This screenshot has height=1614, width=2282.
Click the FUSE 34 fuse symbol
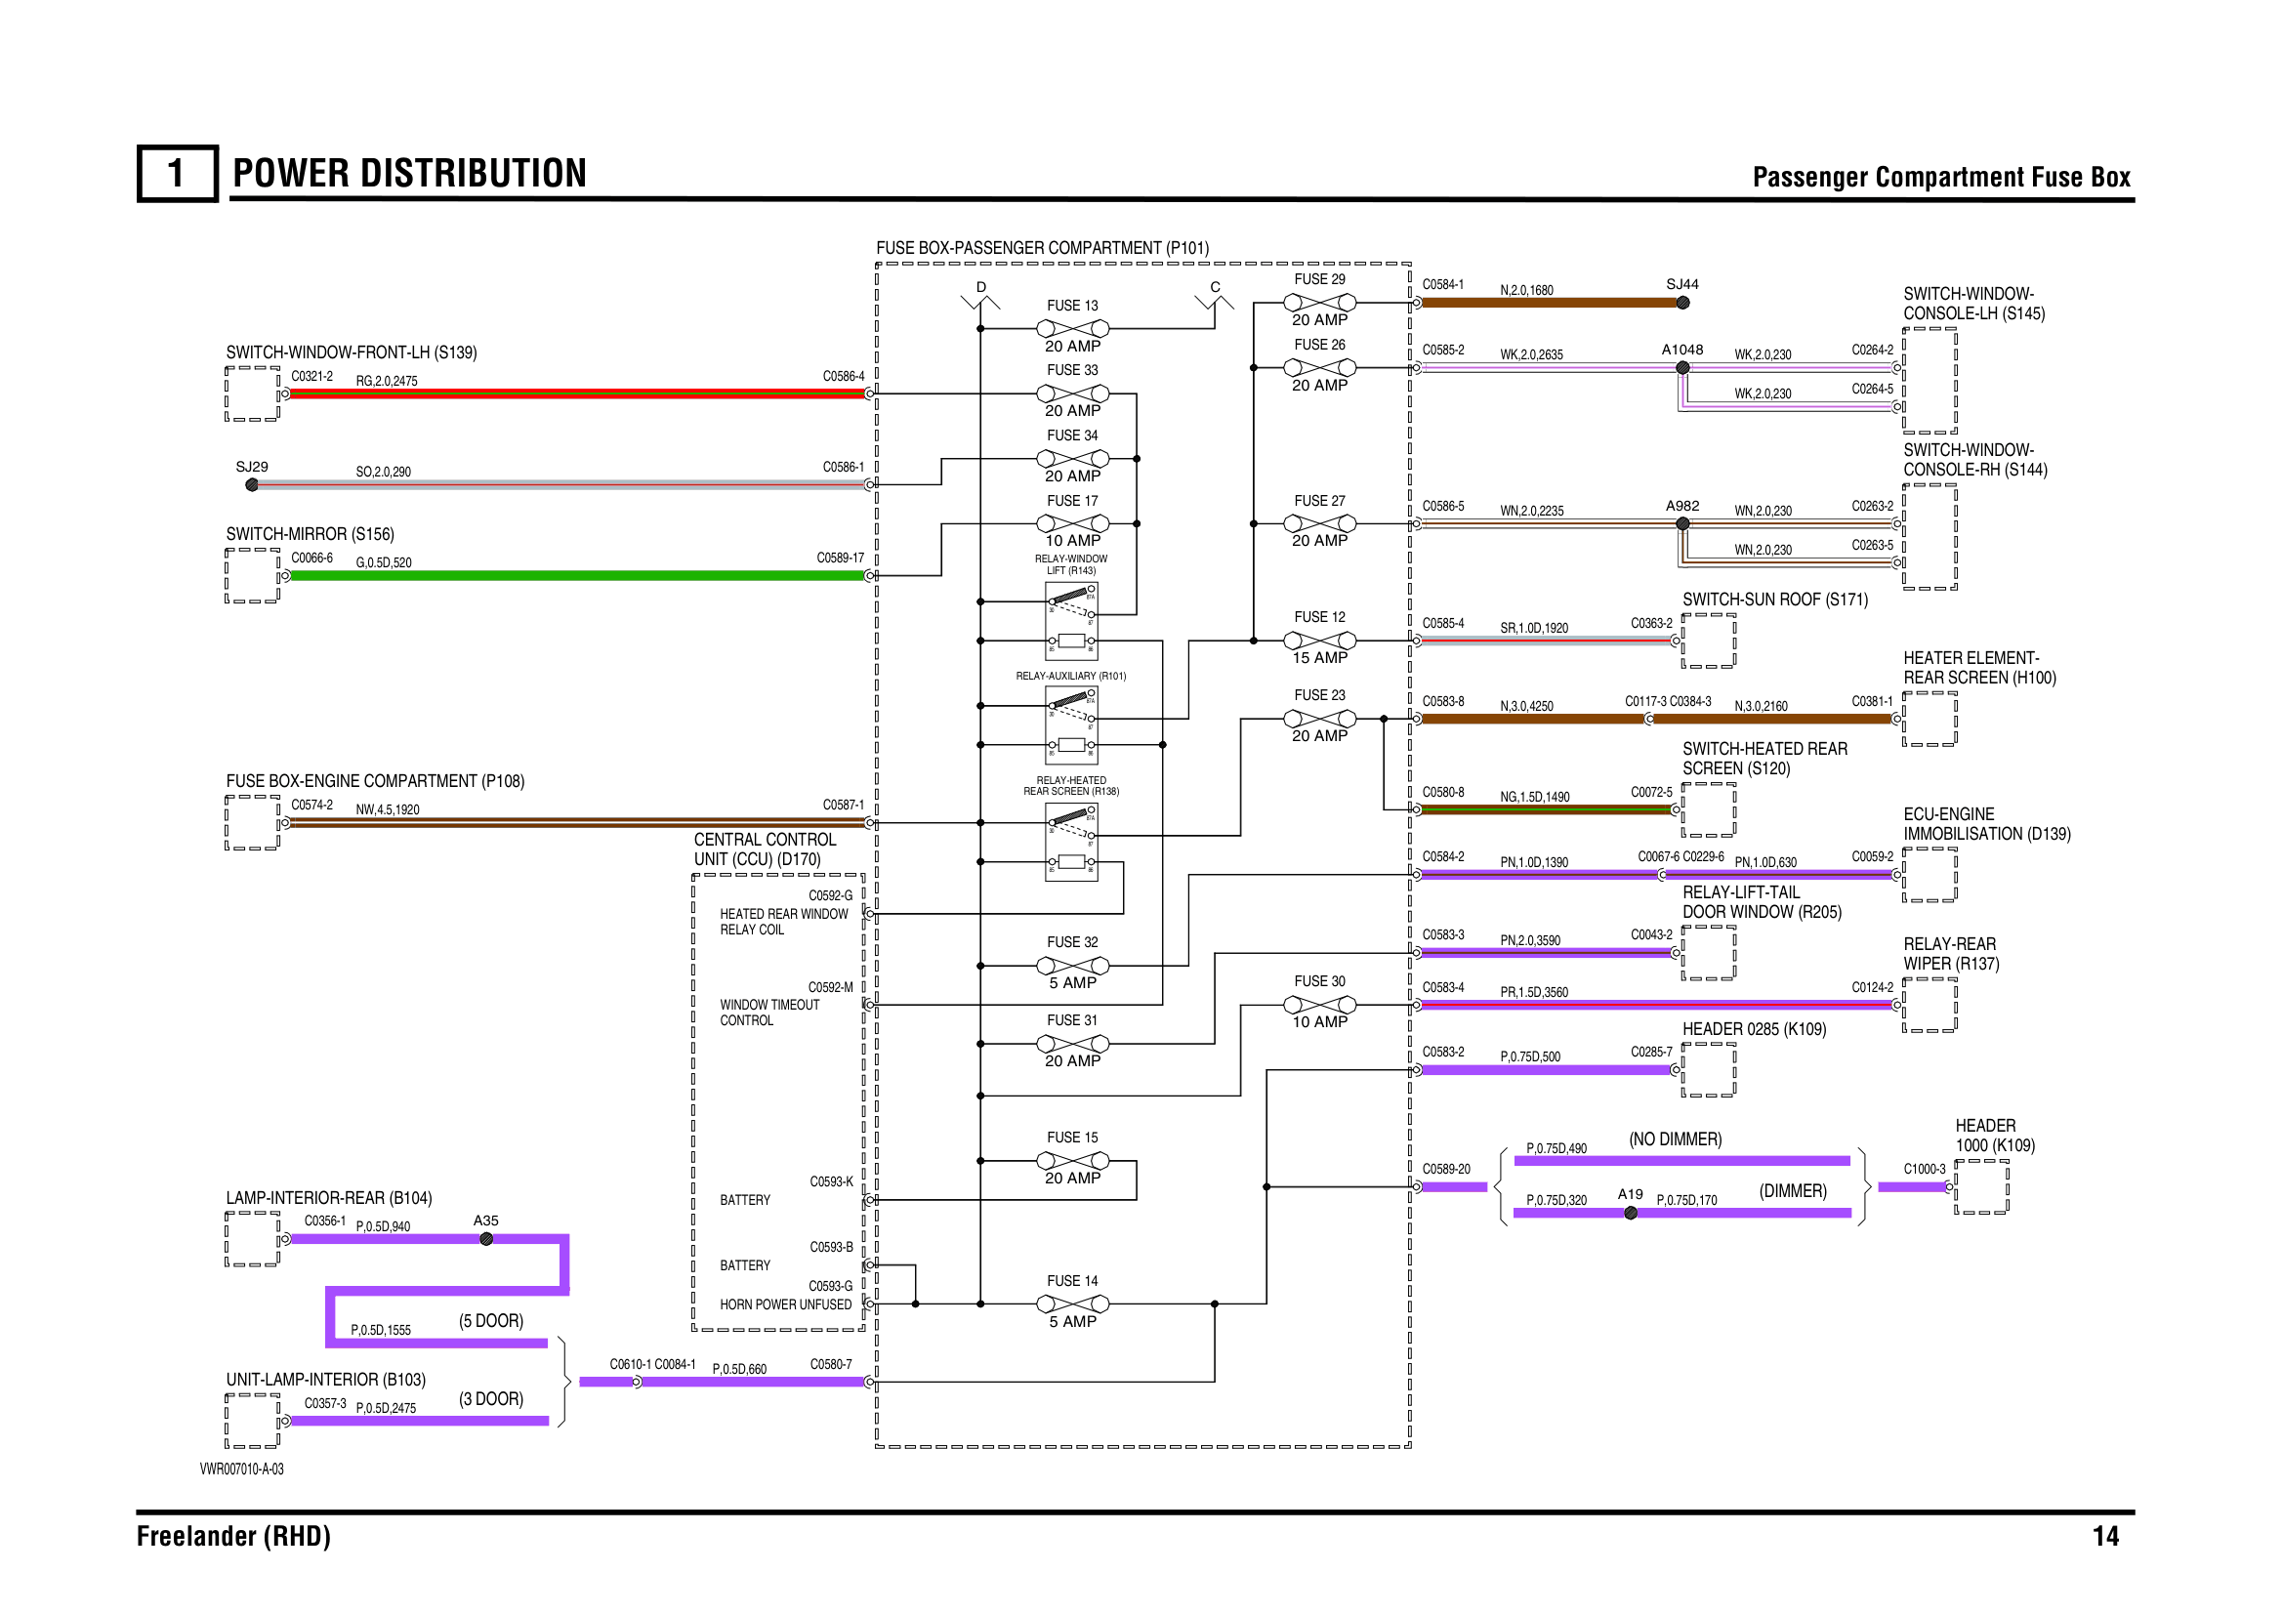(1072, 458)
